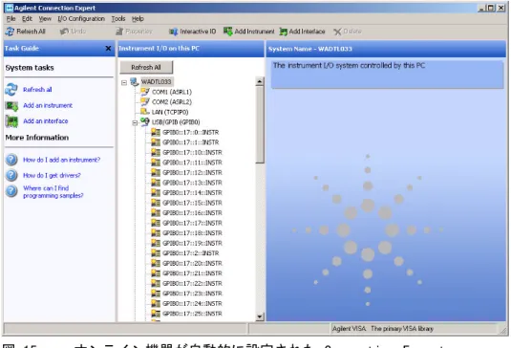Click tree scrollbar up arrow
Screen dimensions: 511x348
[260, 81]
